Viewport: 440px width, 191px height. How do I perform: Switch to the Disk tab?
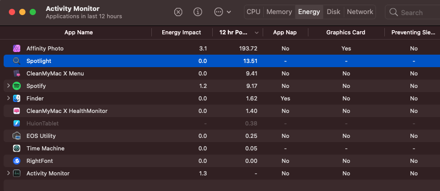tap(333, 12)
